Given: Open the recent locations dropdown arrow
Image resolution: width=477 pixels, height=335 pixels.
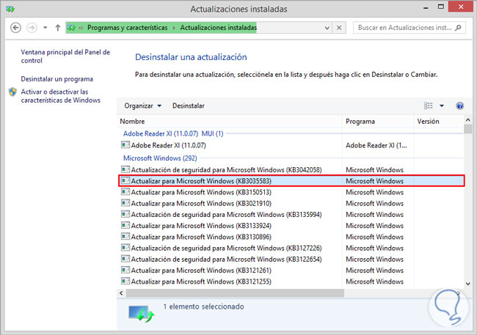Looking at the screenshot, I should 45,28.
